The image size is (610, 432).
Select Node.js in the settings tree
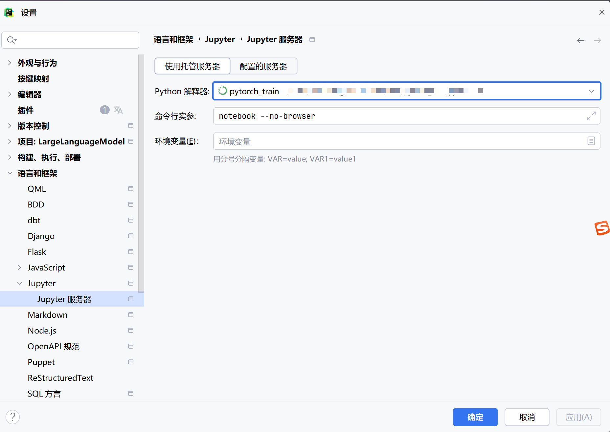(x=42, y=331)
